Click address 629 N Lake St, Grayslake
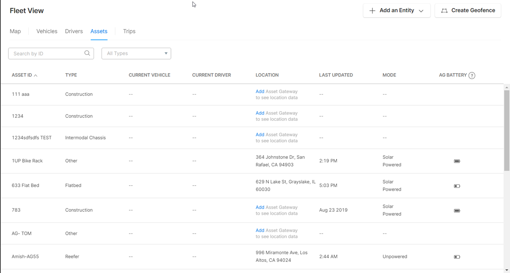 286,186
